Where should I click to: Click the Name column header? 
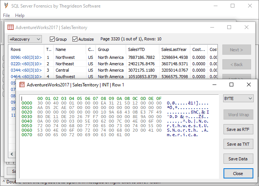[69, 49]
